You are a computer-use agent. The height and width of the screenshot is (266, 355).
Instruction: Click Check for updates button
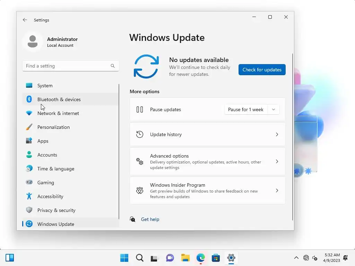[262, 70]
